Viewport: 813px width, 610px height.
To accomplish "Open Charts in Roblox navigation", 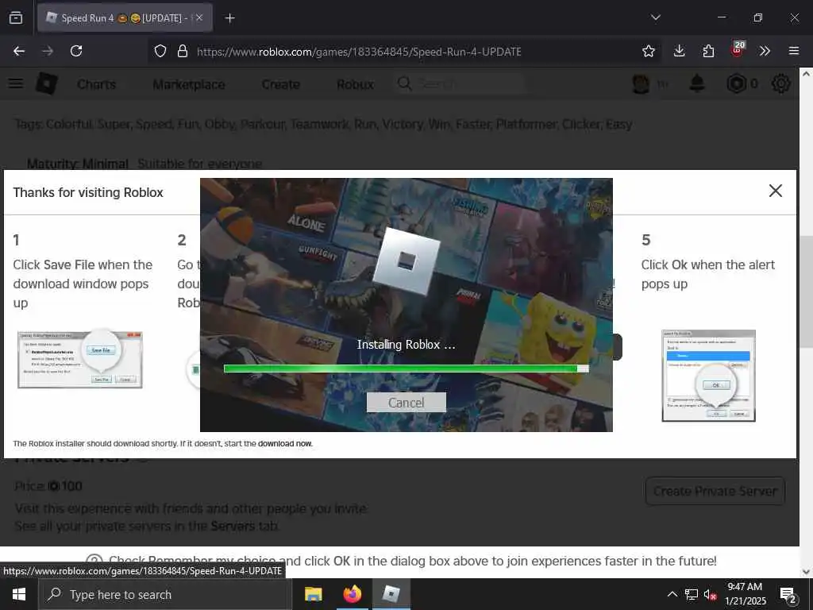I will (96, 84).
